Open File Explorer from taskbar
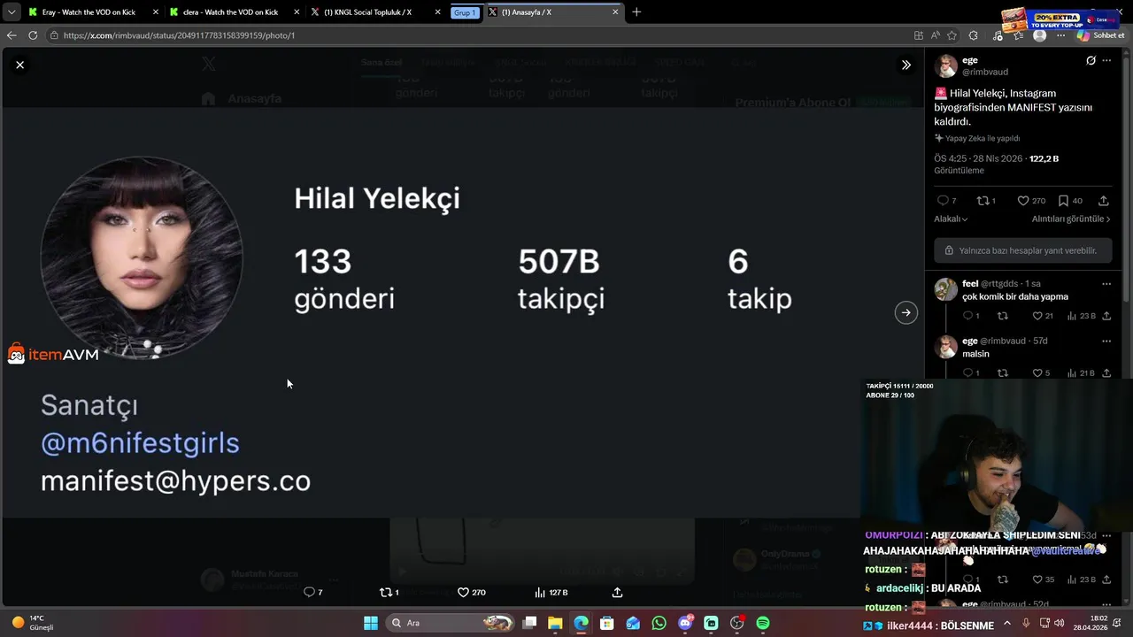The image size is (1133, 637). click(x=555, y=623)
